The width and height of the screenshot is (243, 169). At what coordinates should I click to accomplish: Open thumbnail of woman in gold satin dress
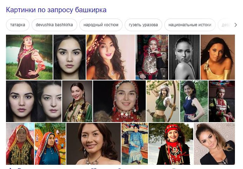point(218,57)
